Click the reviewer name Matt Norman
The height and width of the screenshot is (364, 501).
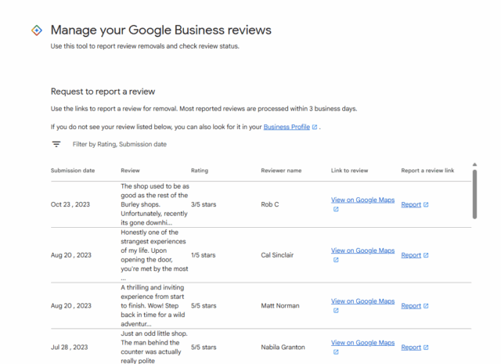click(280, 306)
